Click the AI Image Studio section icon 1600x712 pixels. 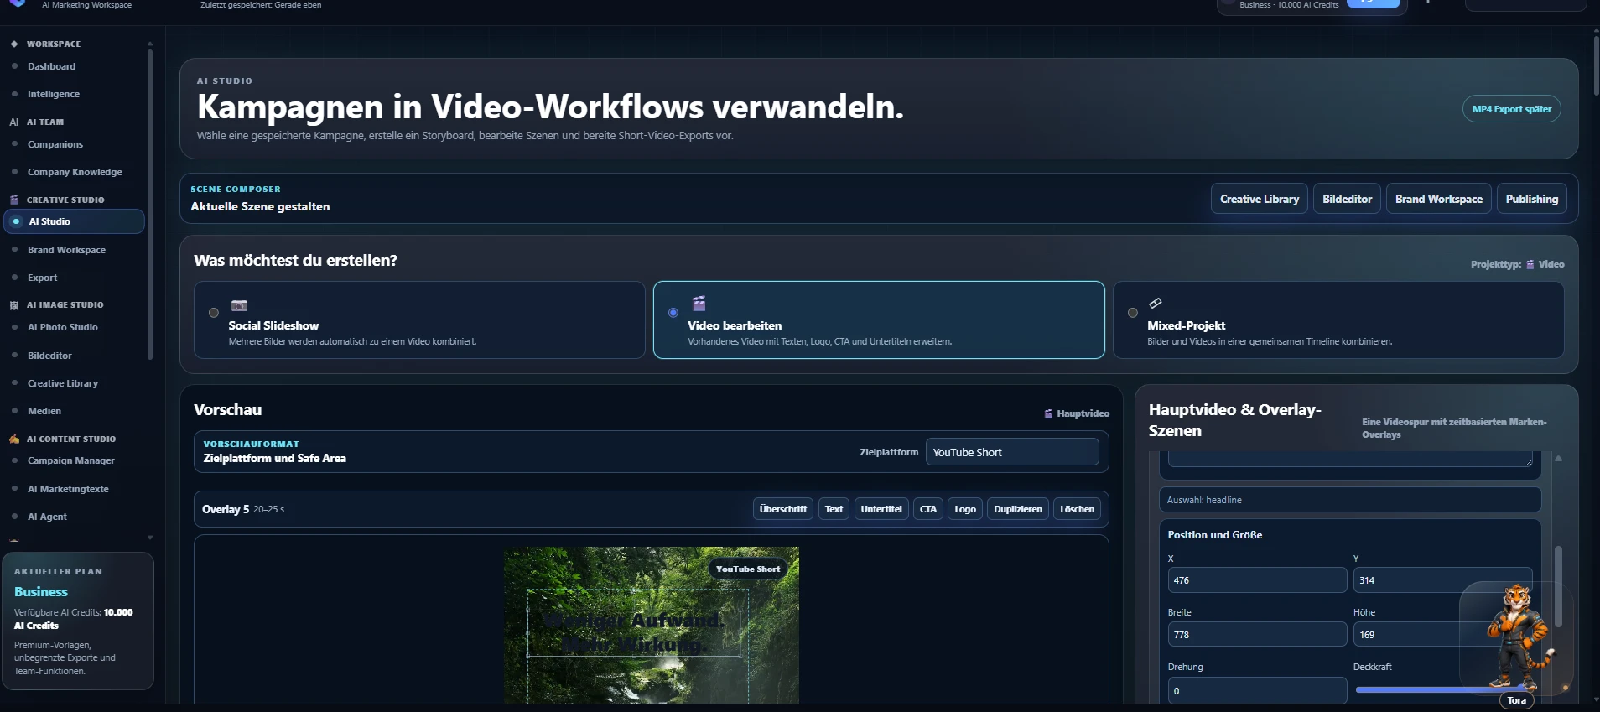coord(14,305)
